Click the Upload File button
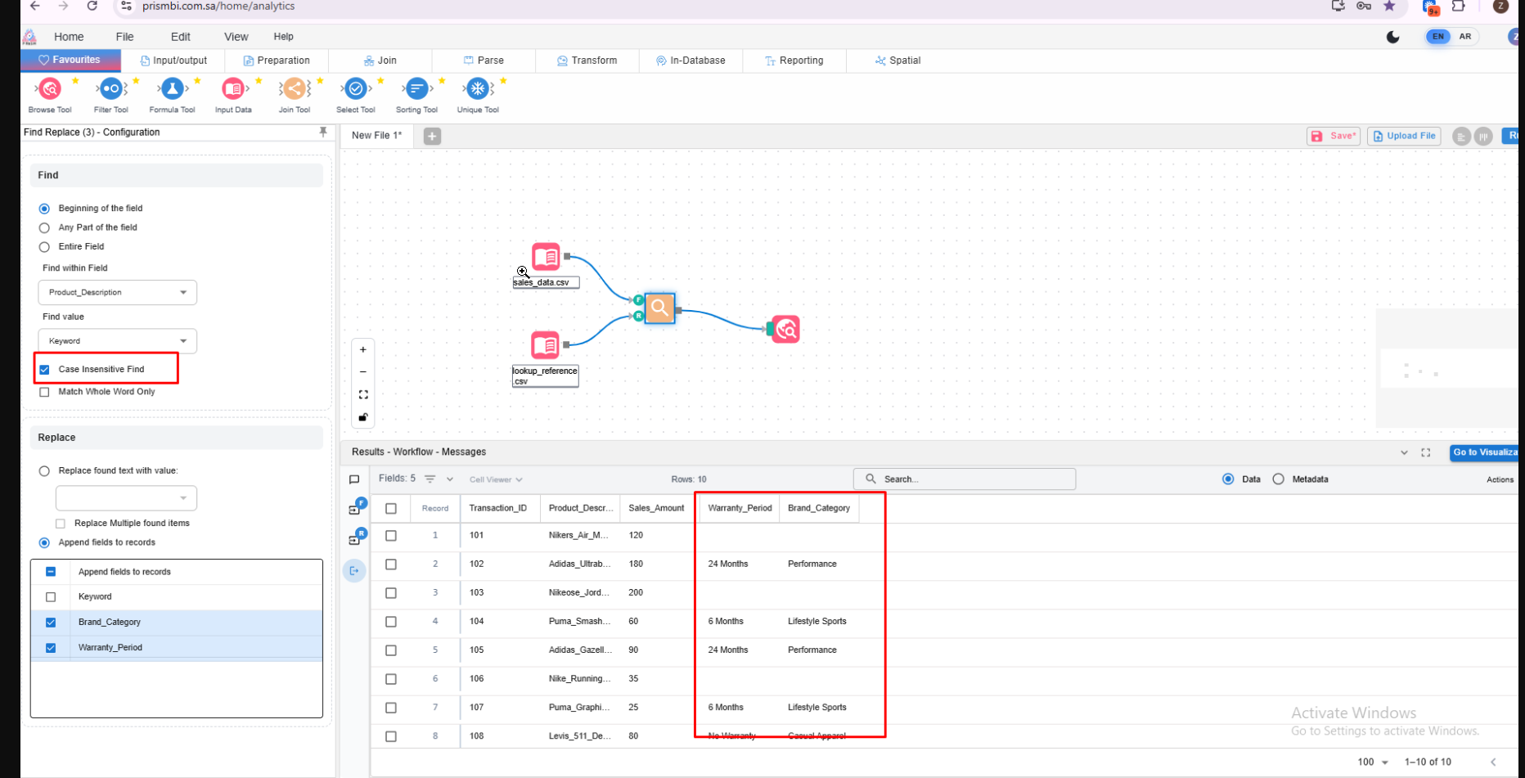Viewport: 1525px width, 778px height. (x=1404, y=137)
